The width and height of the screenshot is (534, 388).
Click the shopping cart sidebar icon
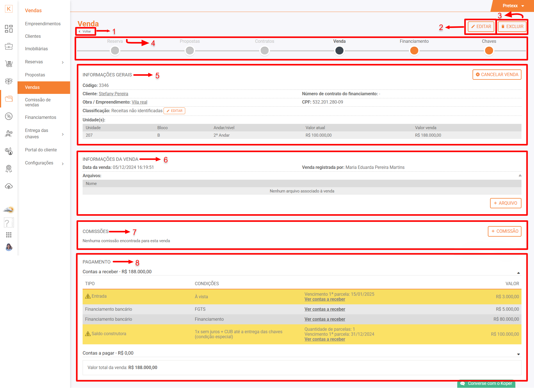tap(9, 64)
